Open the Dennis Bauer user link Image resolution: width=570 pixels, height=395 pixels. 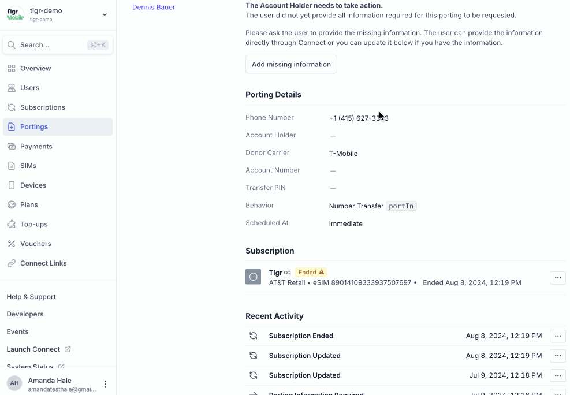pos(153,7)
